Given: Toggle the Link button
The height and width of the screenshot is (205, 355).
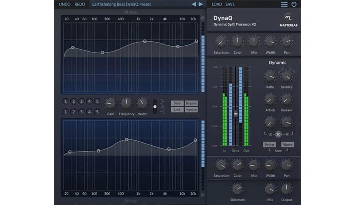Looking at the screenshot, I should point(177,110).
